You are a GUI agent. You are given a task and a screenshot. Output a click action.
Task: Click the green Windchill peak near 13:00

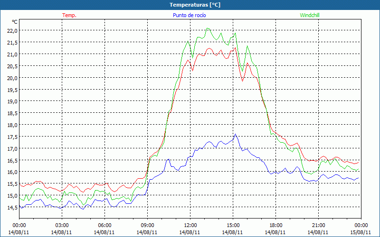point(207,28)
